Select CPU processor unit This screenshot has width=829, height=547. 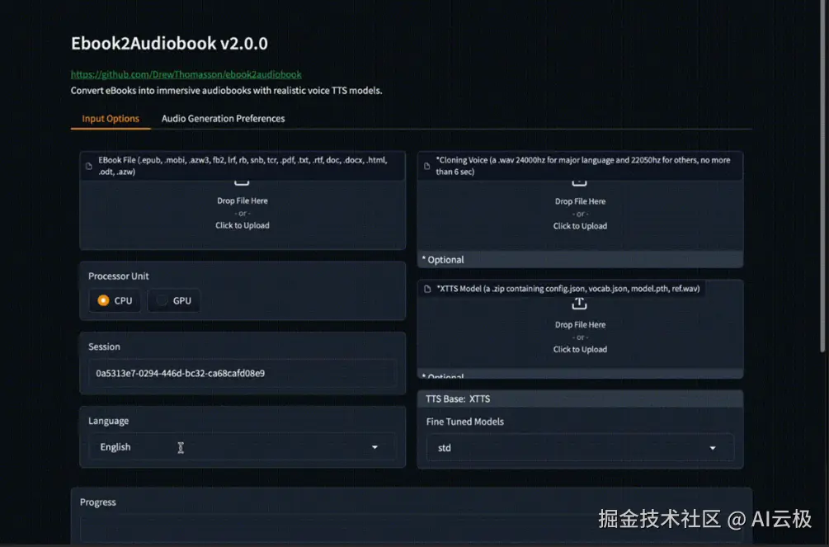pos(115,300)
